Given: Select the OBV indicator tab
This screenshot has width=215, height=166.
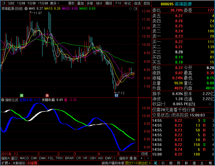Looking at the screenshot, I should [93, 158].
